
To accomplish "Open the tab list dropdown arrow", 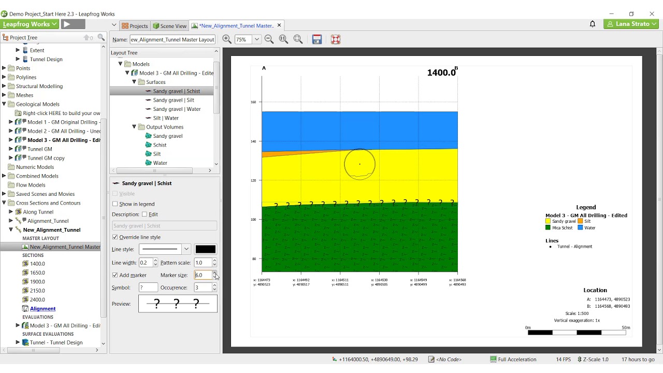I will 114,25.
